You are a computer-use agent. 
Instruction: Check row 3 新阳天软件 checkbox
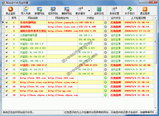pyautogui.click(x=7, y=31)
